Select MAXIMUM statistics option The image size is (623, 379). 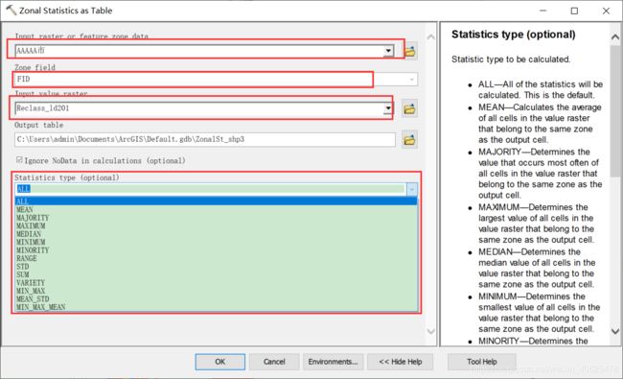pos(217,225)
